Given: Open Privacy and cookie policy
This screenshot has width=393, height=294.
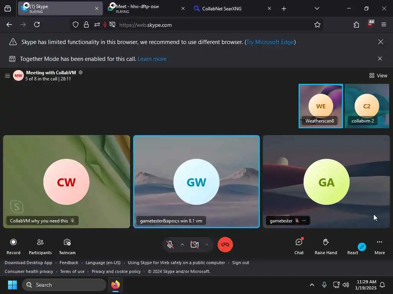Looking at the screenshot, I should (116, 271).
